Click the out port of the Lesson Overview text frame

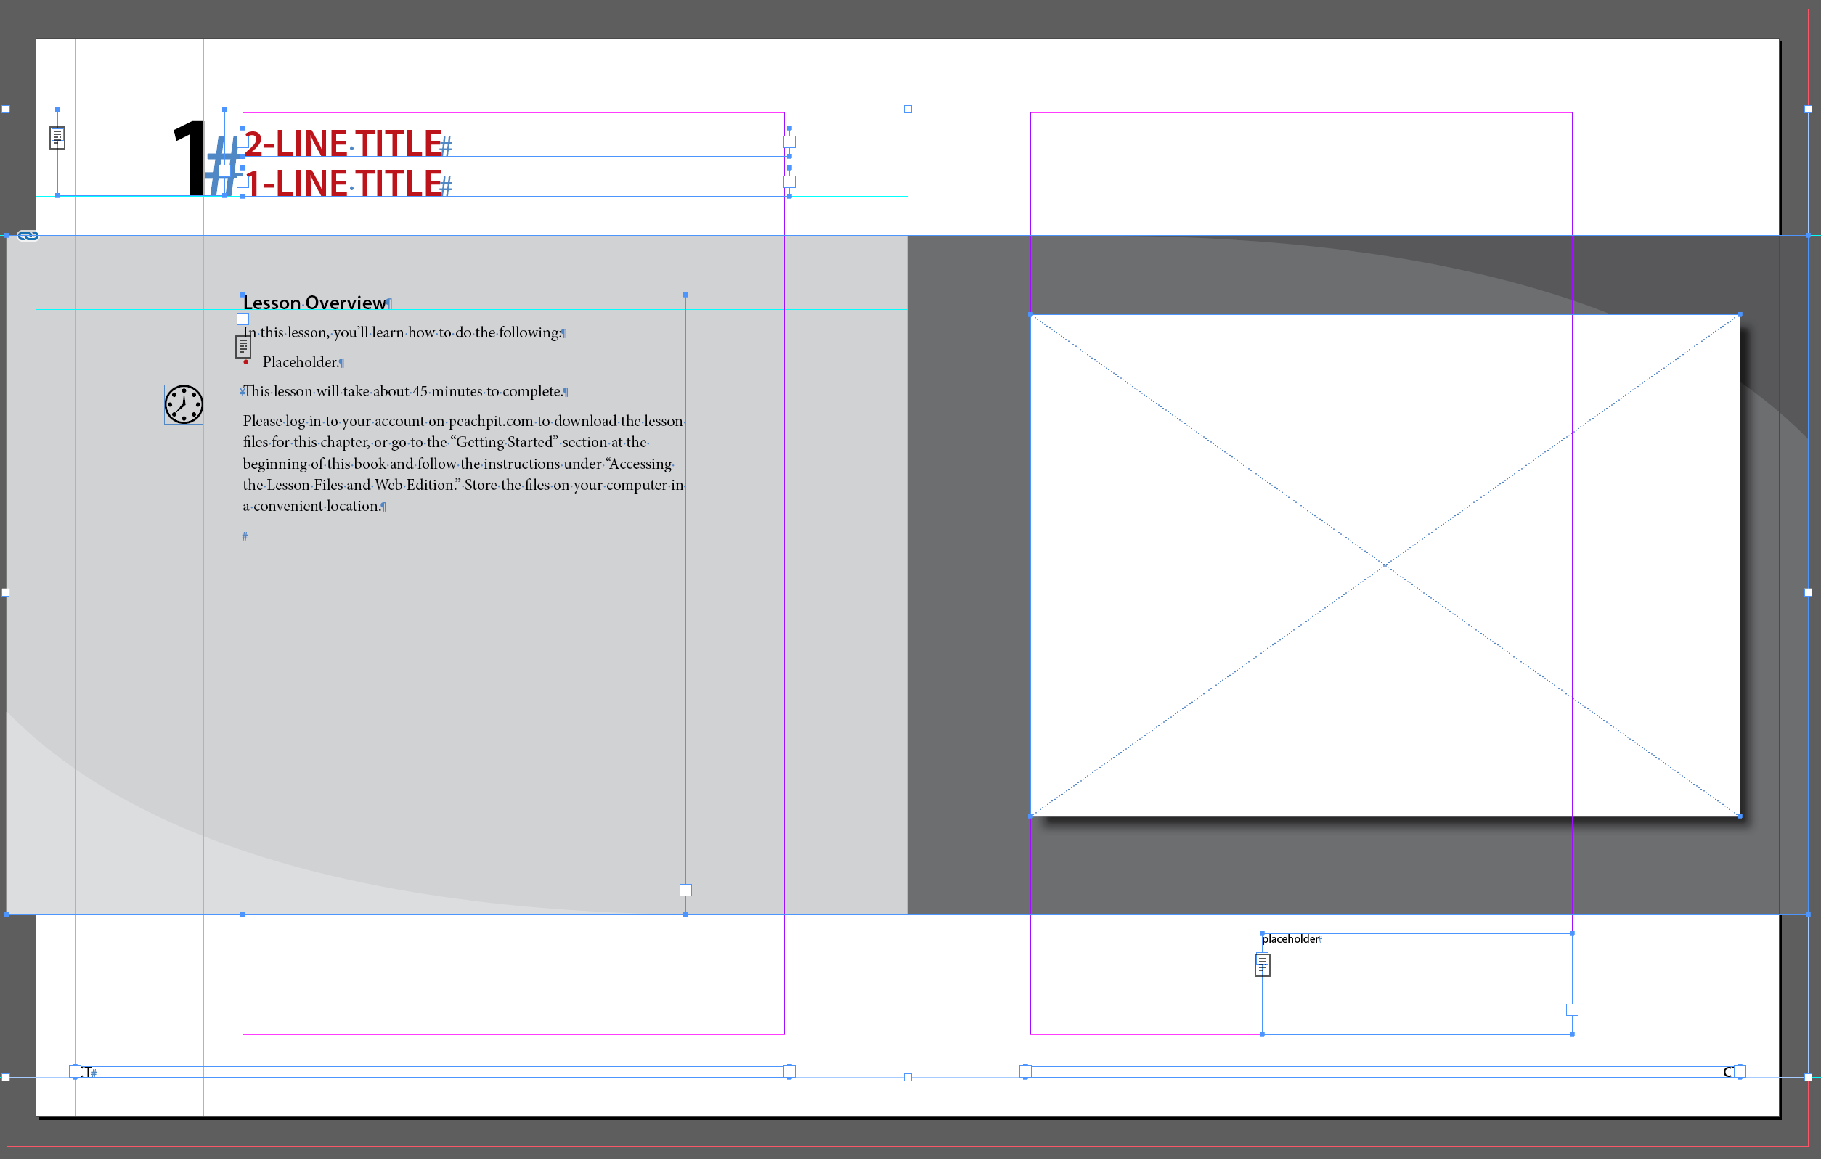(x=686, y=890)
